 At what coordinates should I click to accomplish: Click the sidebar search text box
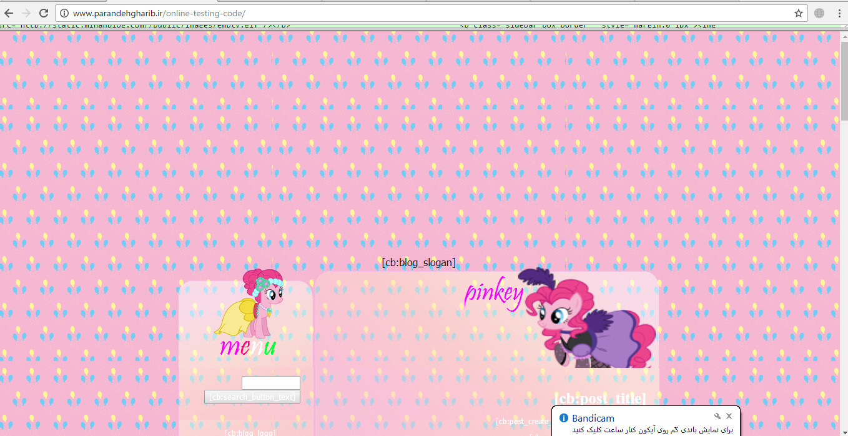coord(271,383)
